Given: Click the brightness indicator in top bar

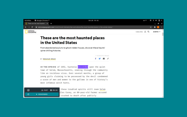Looking at the screenshot, I should click(x=151, y=20).
